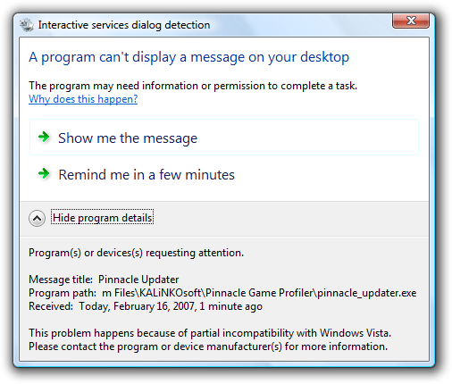Close the Interactive services dialog detection window
The image size is (452, 384).
pos(411,21)
